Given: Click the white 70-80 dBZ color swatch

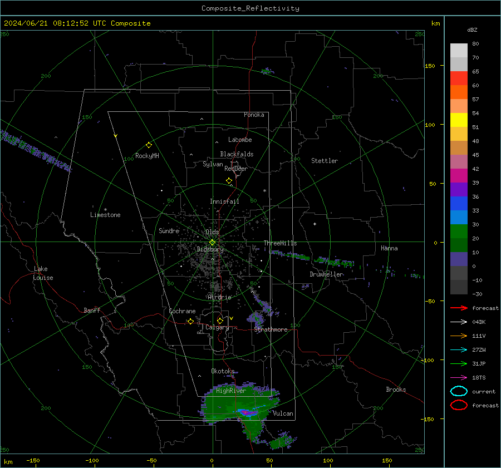Looking at the screenshot, I should [x=459, y=51].
